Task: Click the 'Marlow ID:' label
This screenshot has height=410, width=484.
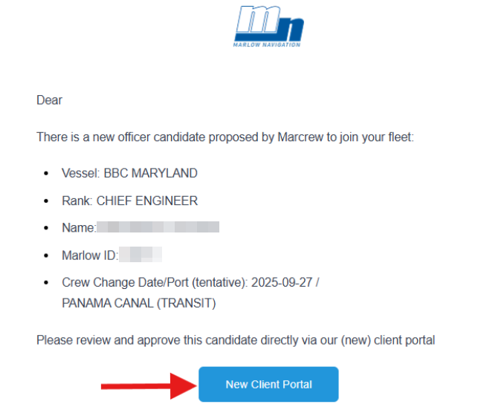Action: (x=90, y=256)
